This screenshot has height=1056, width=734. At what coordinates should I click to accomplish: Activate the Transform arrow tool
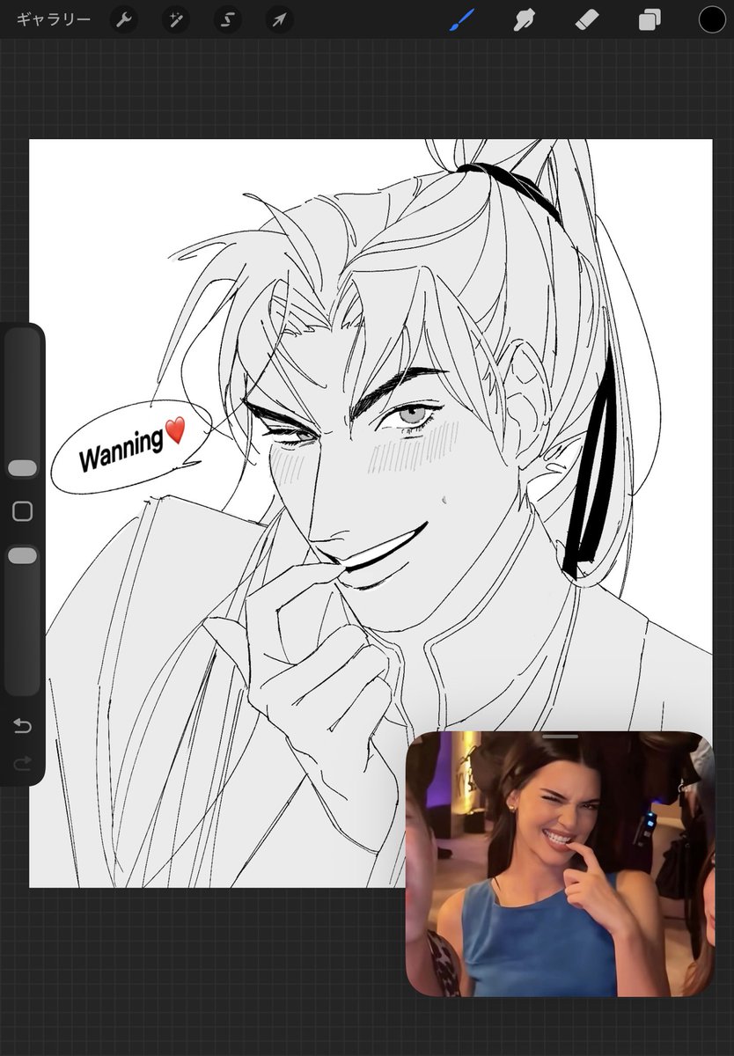click(280, 19)
